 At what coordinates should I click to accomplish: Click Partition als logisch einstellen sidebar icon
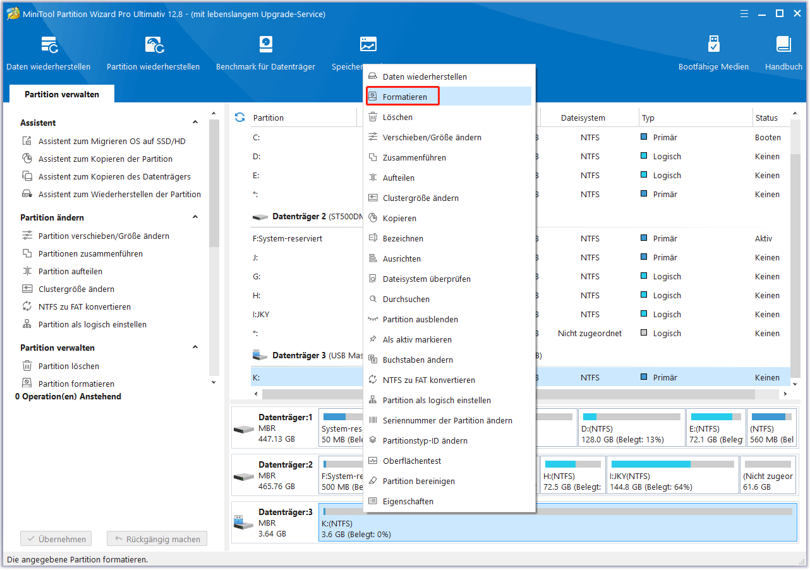click(27, 324)
